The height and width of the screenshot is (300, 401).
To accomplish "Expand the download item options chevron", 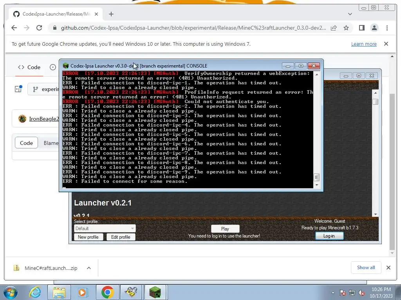I will pyautogui.click(x=89, y=268).
